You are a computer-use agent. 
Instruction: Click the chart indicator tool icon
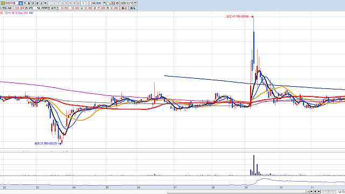(x=105, y=3)
